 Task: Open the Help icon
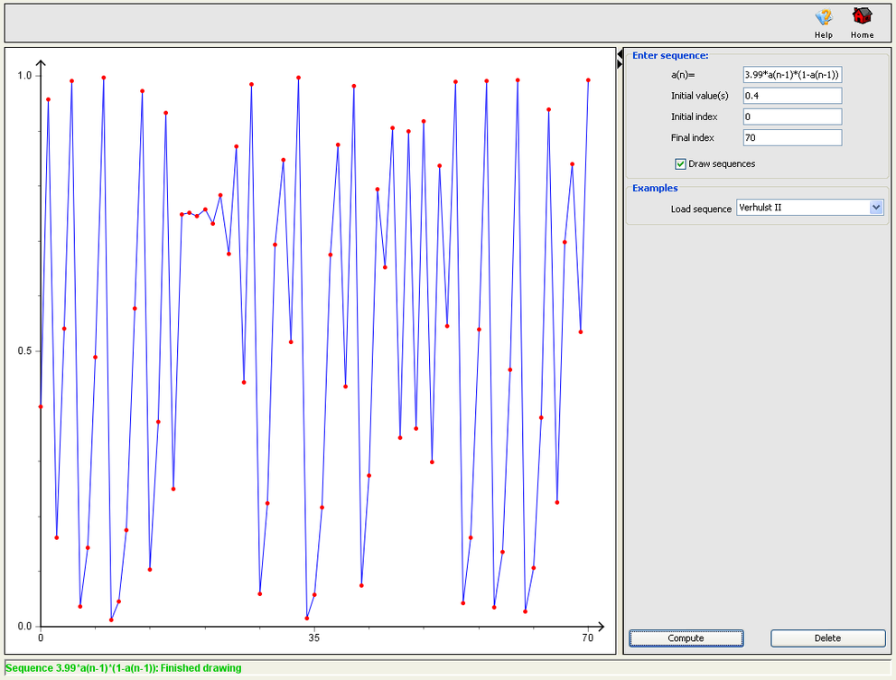823,17
